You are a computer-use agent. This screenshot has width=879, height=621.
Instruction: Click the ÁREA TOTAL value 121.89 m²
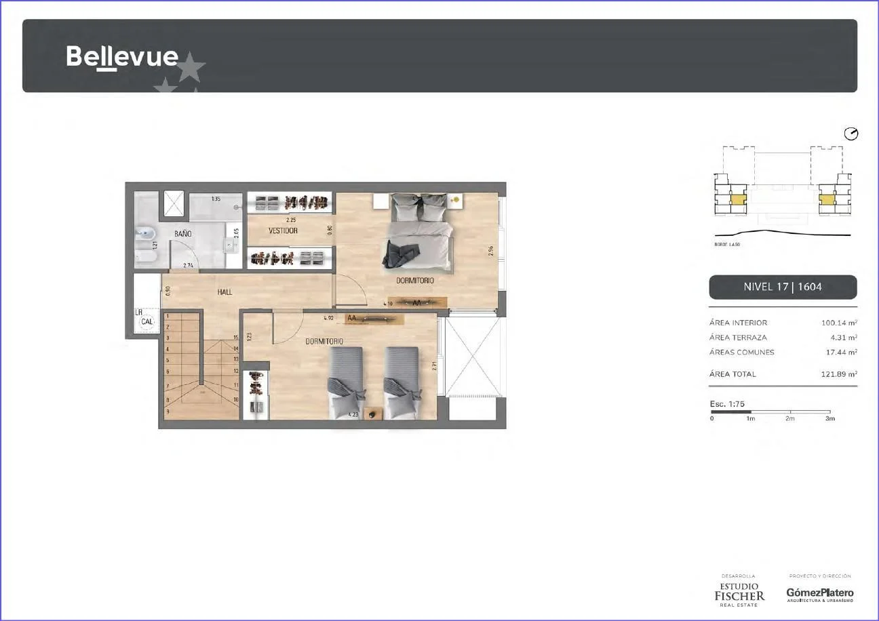click(x=838, y=374)
